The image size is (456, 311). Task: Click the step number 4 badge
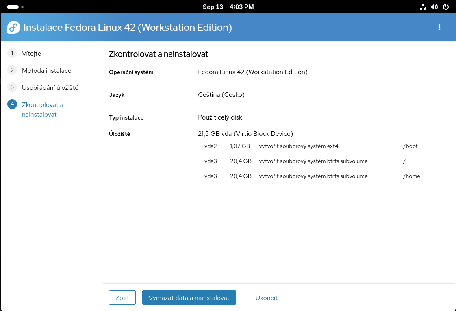(x=12, y=104)
